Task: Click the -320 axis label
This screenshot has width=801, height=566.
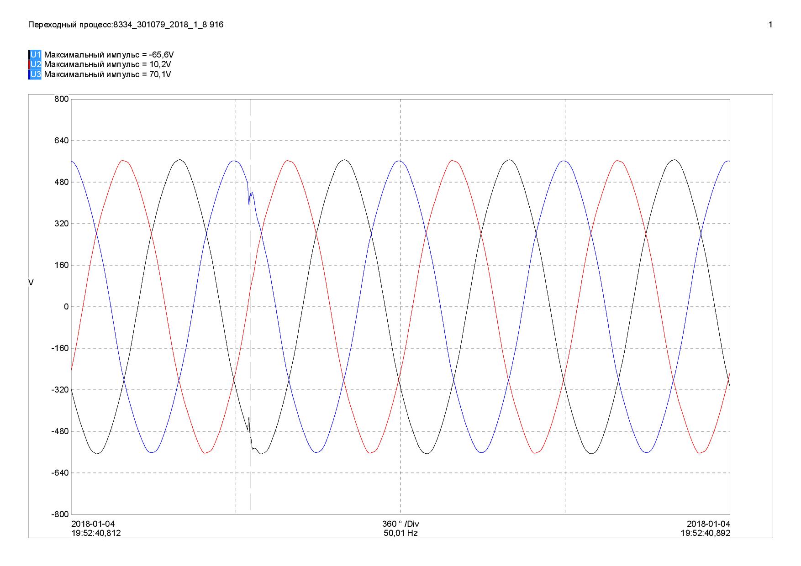Action: point(61,390)
